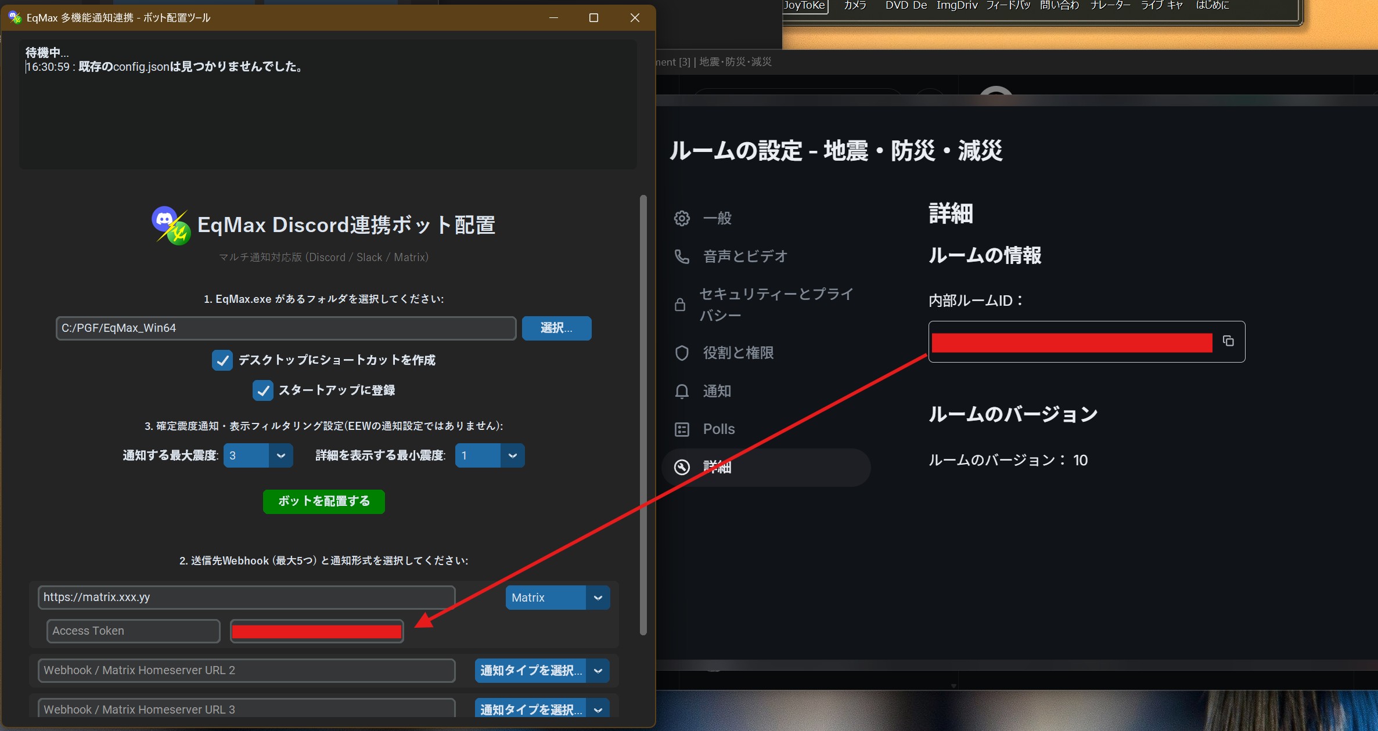The image size is (1378, 731).
Task: Click the 役割と権限 shield icon
Action: (x=682, y=353)
